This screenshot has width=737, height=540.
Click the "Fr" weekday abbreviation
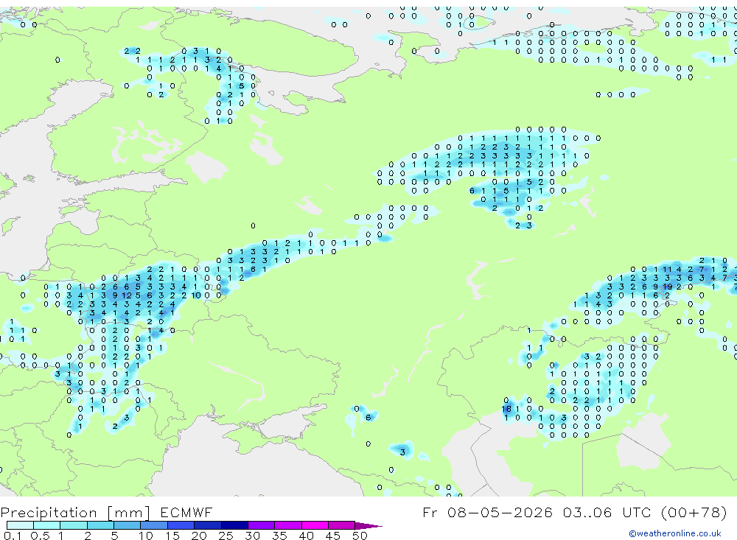430,512
